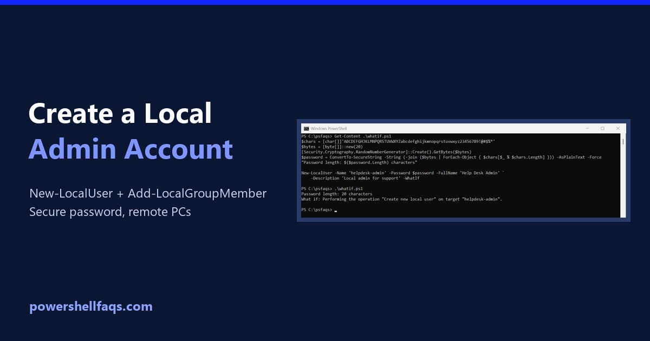Click the '"Password length: $($password.Length) characters"' line
Screen dimensions: 650x341
(x=359, y=162)
